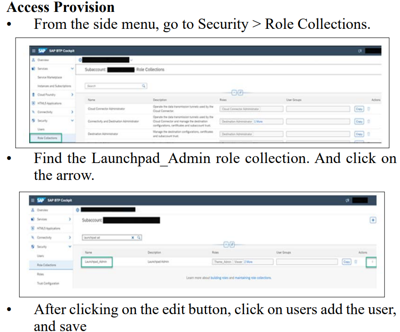Click Viewer role token

238,262
